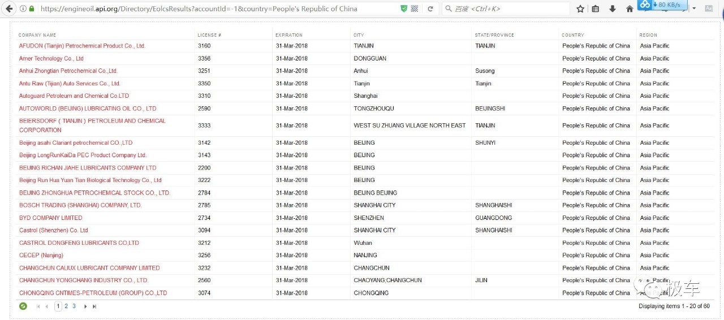Click the Baidu search input field

tap(509, 9)
